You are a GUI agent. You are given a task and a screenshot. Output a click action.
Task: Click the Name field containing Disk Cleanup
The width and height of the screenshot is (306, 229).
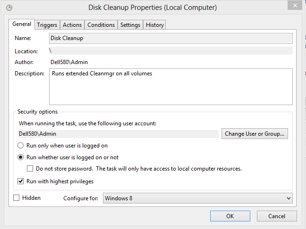click(x=170, y=38)
